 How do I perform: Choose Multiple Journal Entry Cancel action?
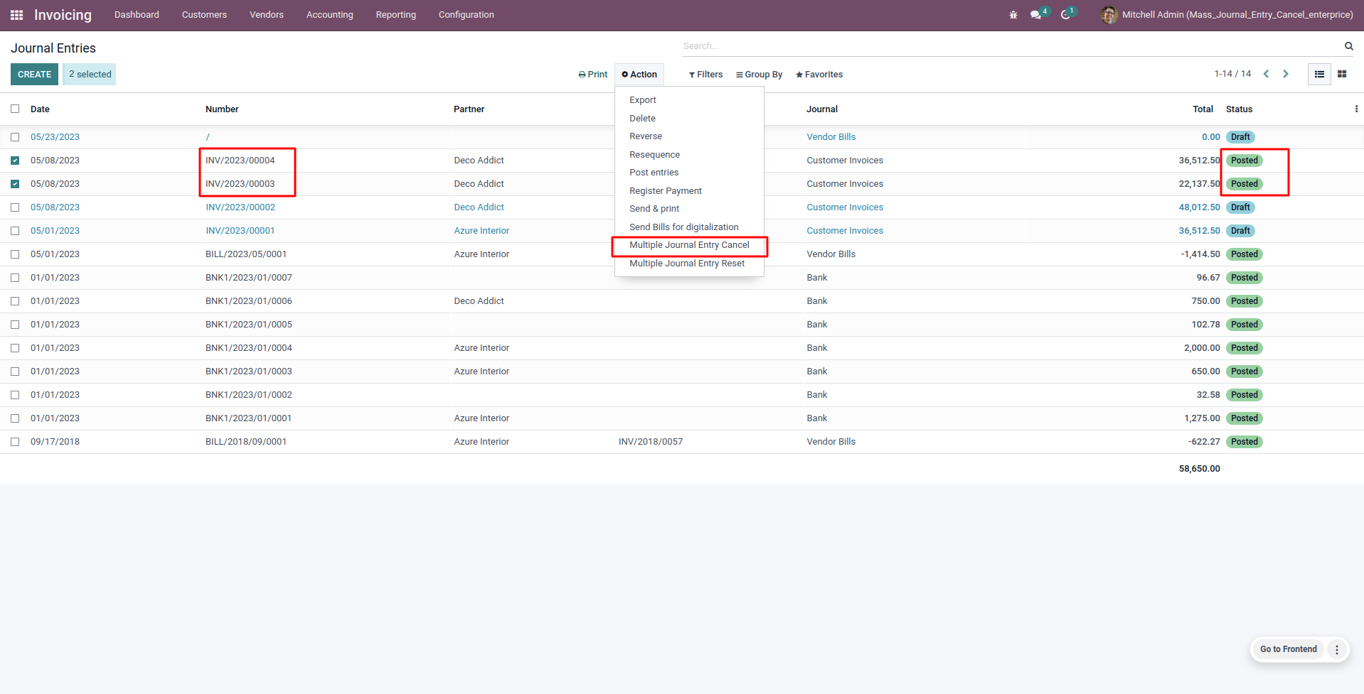click(689, 245)
